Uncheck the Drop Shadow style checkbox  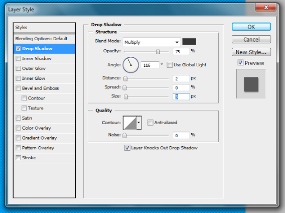point(18,49)
